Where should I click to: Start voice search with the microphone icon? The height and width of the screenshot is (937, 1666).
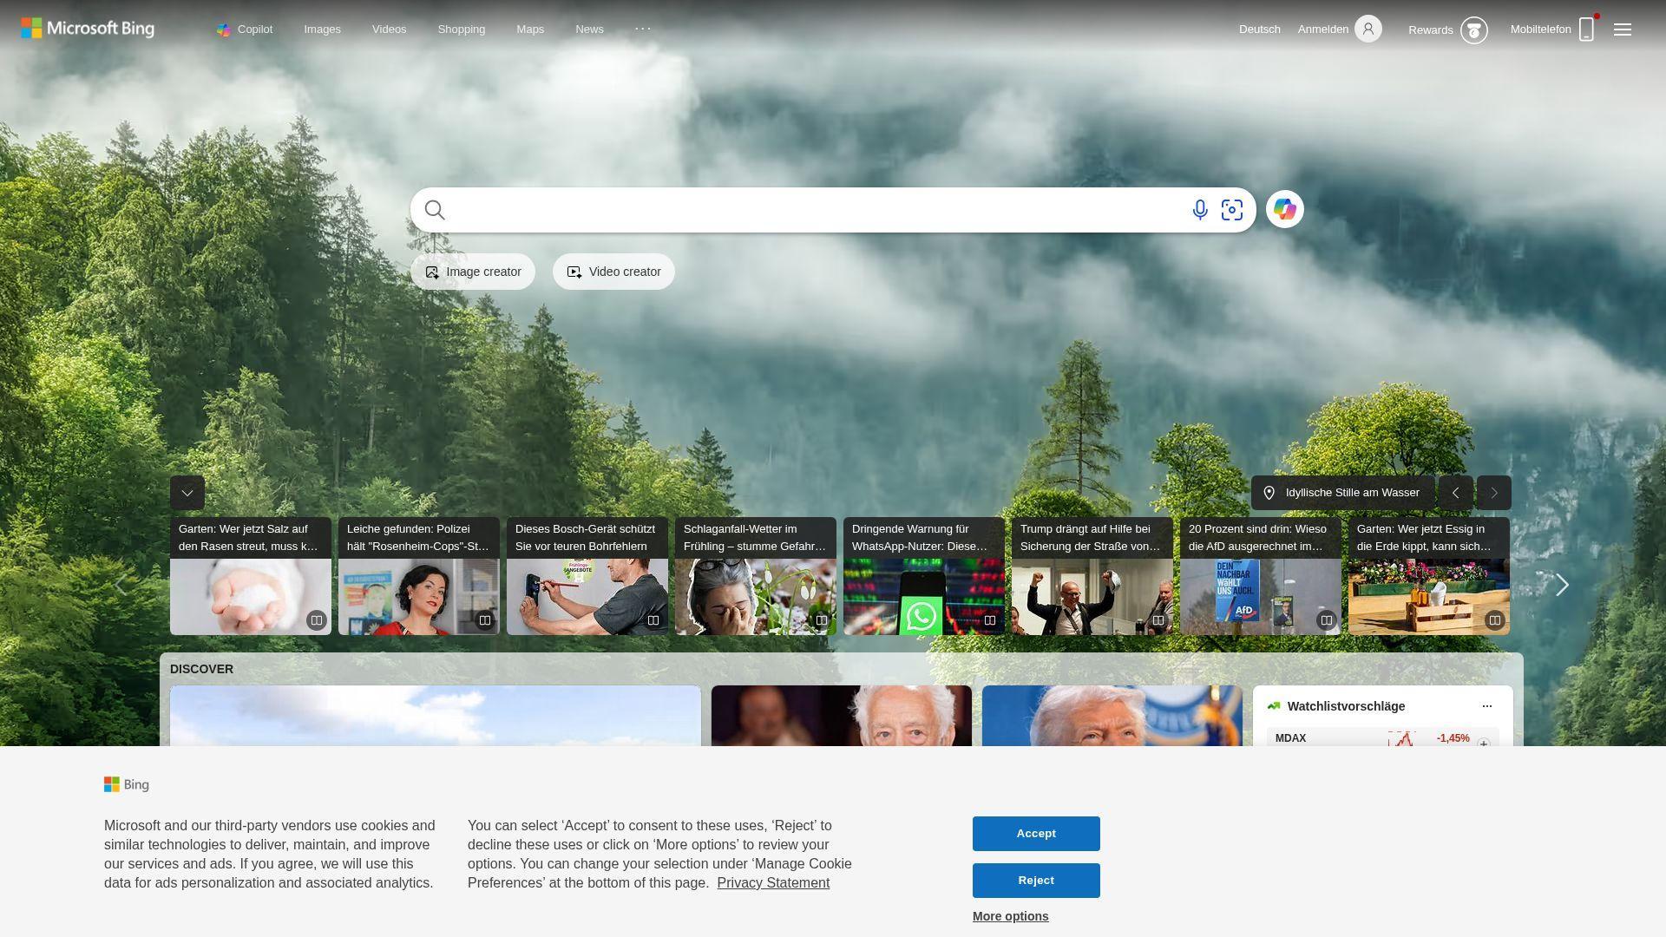tap(1200, 209)
